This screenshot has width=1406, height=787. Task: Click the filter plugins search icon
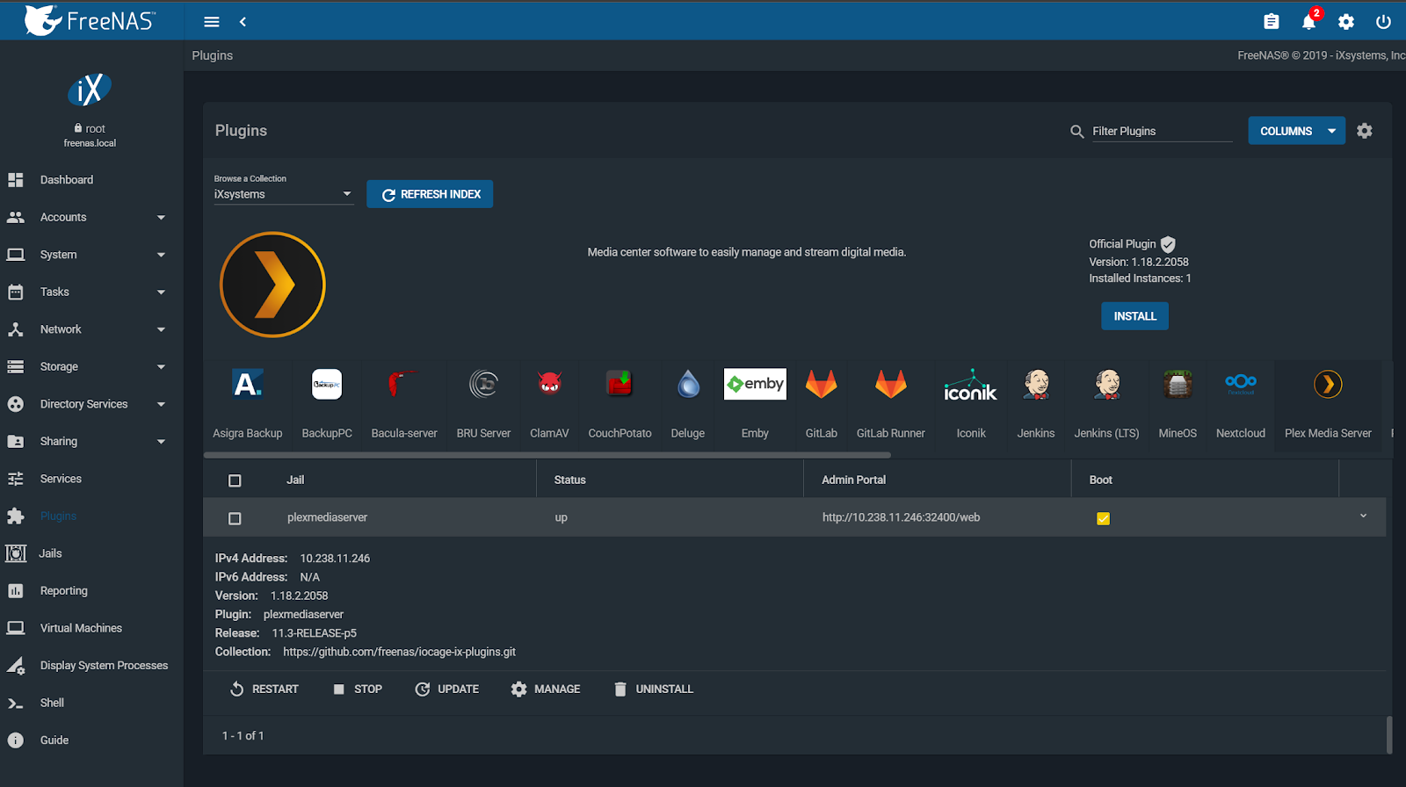[x=1077, y=131]
